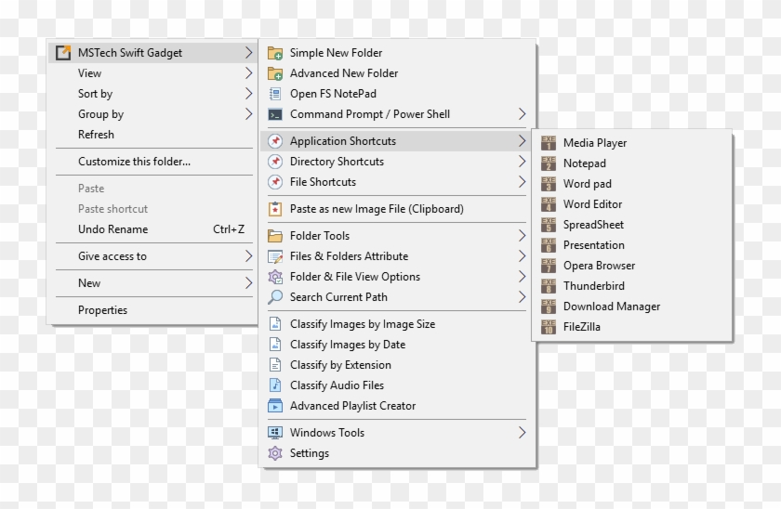Open Properties from the context menu
781x509 pixels.
102,310
